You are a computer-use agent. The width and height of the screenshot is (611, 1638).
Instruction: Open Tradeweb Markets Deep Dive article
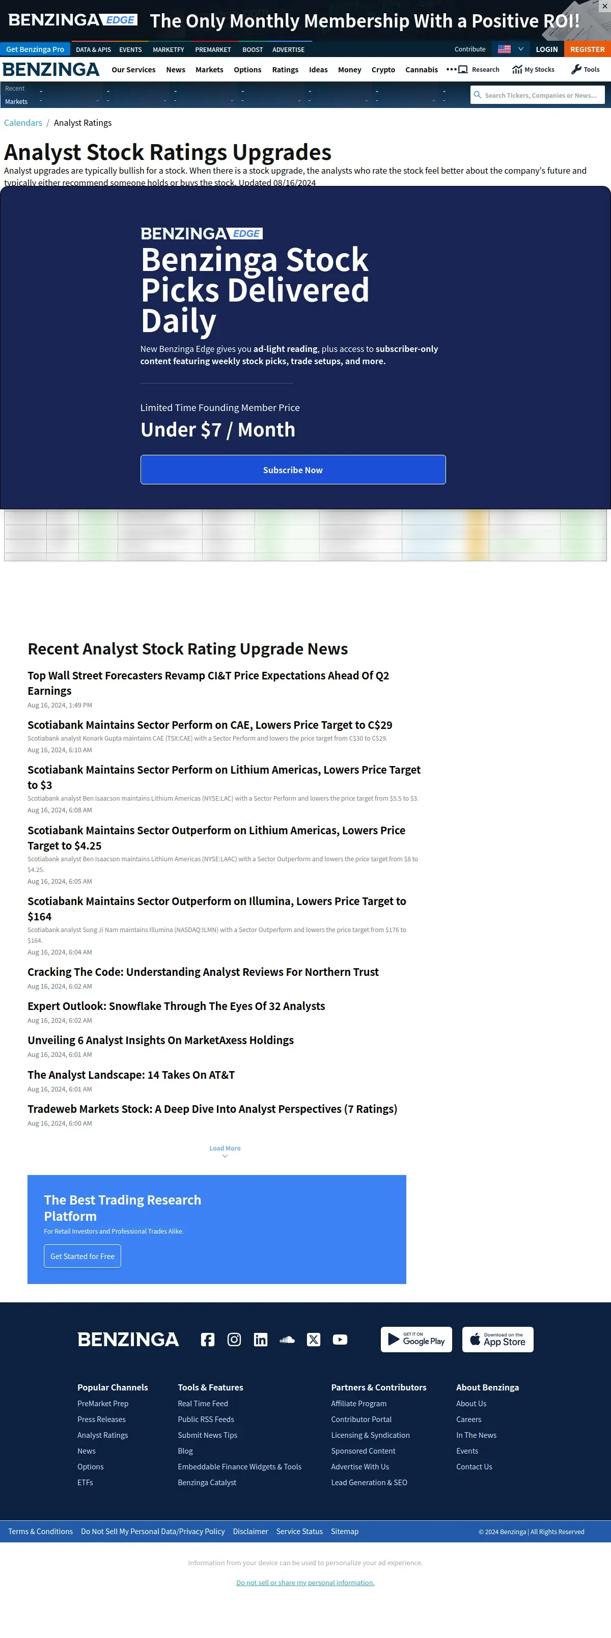click(212, 1109)
